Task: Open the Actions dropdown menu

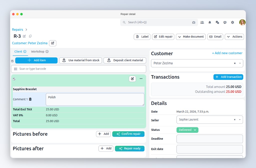Action: (x=234, y=37)
